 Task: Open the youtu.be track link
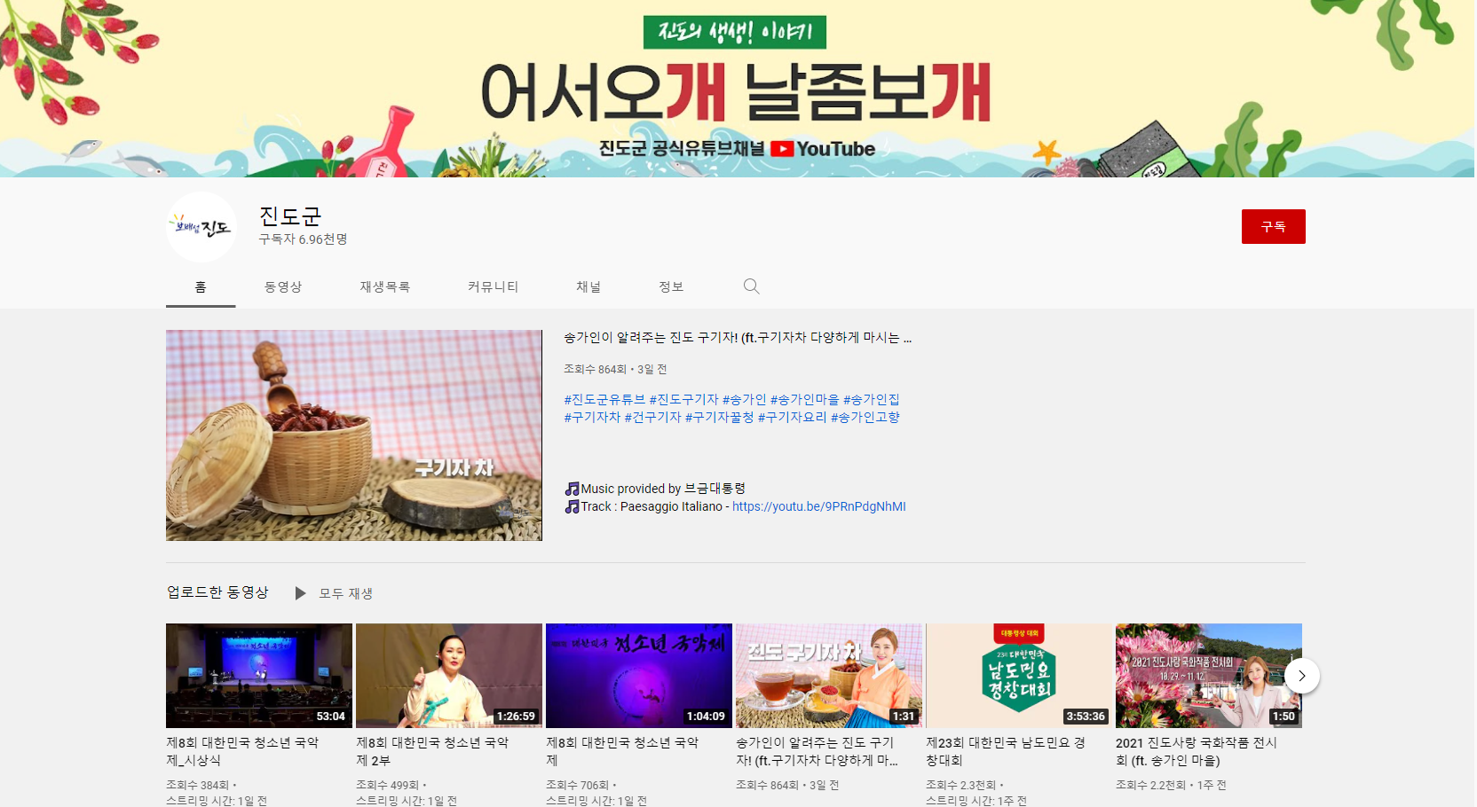pyautogui.click(x=817, y=506)
